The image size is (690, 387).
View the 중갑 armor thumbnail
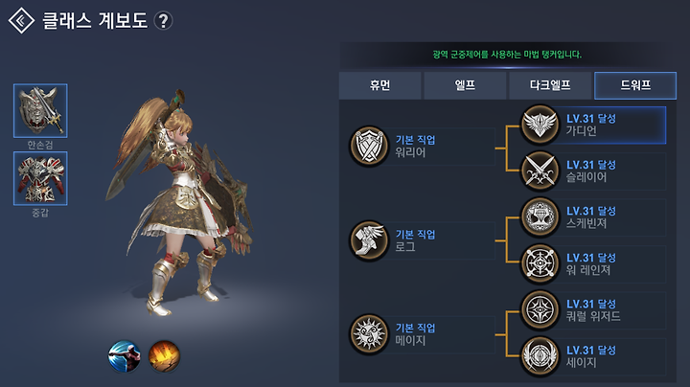pos(40,178)
